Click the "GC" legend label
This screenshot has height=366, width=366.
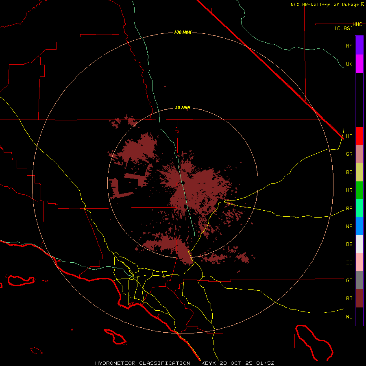[349, 281]
